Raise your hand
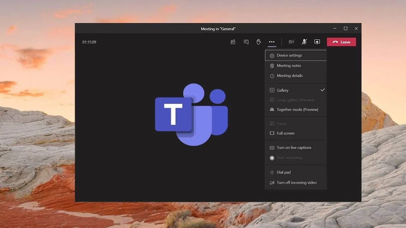406x228 pixels. (x=258, y=42)
